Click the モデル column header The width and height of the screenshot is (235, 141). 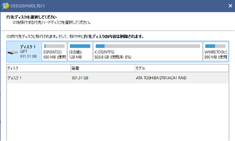[x=182, y=68]
